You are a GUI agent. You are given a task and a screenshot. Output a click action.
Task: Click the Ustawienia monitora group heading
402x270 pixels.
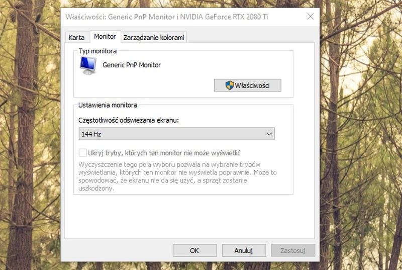tap(108, 105)
